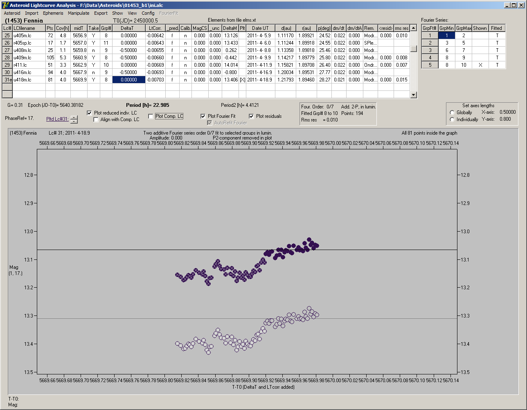Click the DeltaT column header
Viewport: 527px width, 410px height.
pyautogui.click(x=129, y=28)
